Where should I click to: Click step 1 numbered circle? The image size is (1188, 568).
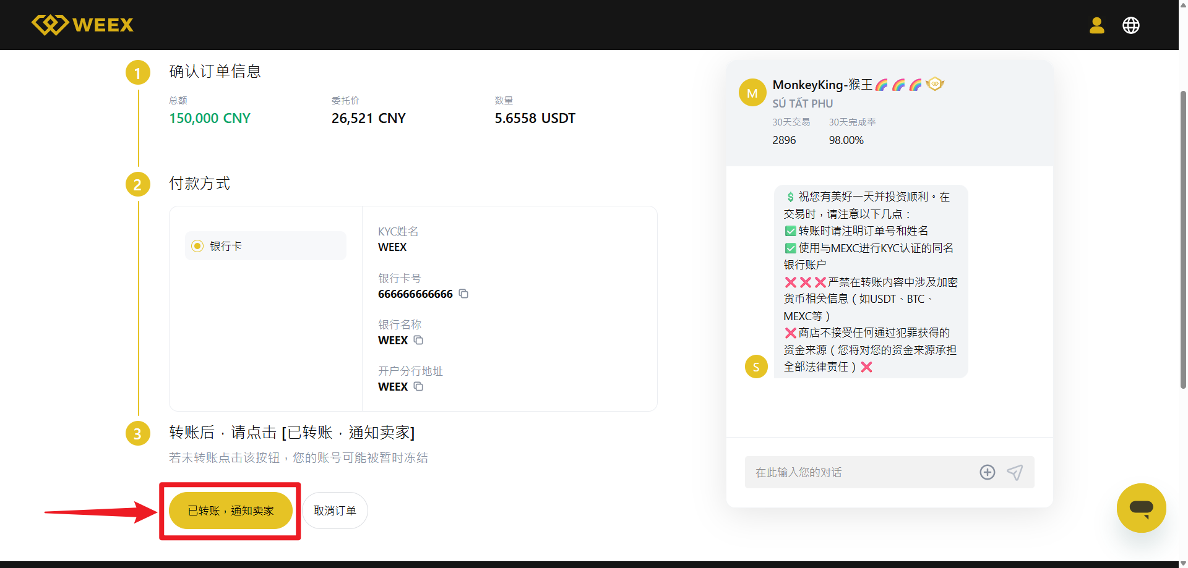[137, 73]
